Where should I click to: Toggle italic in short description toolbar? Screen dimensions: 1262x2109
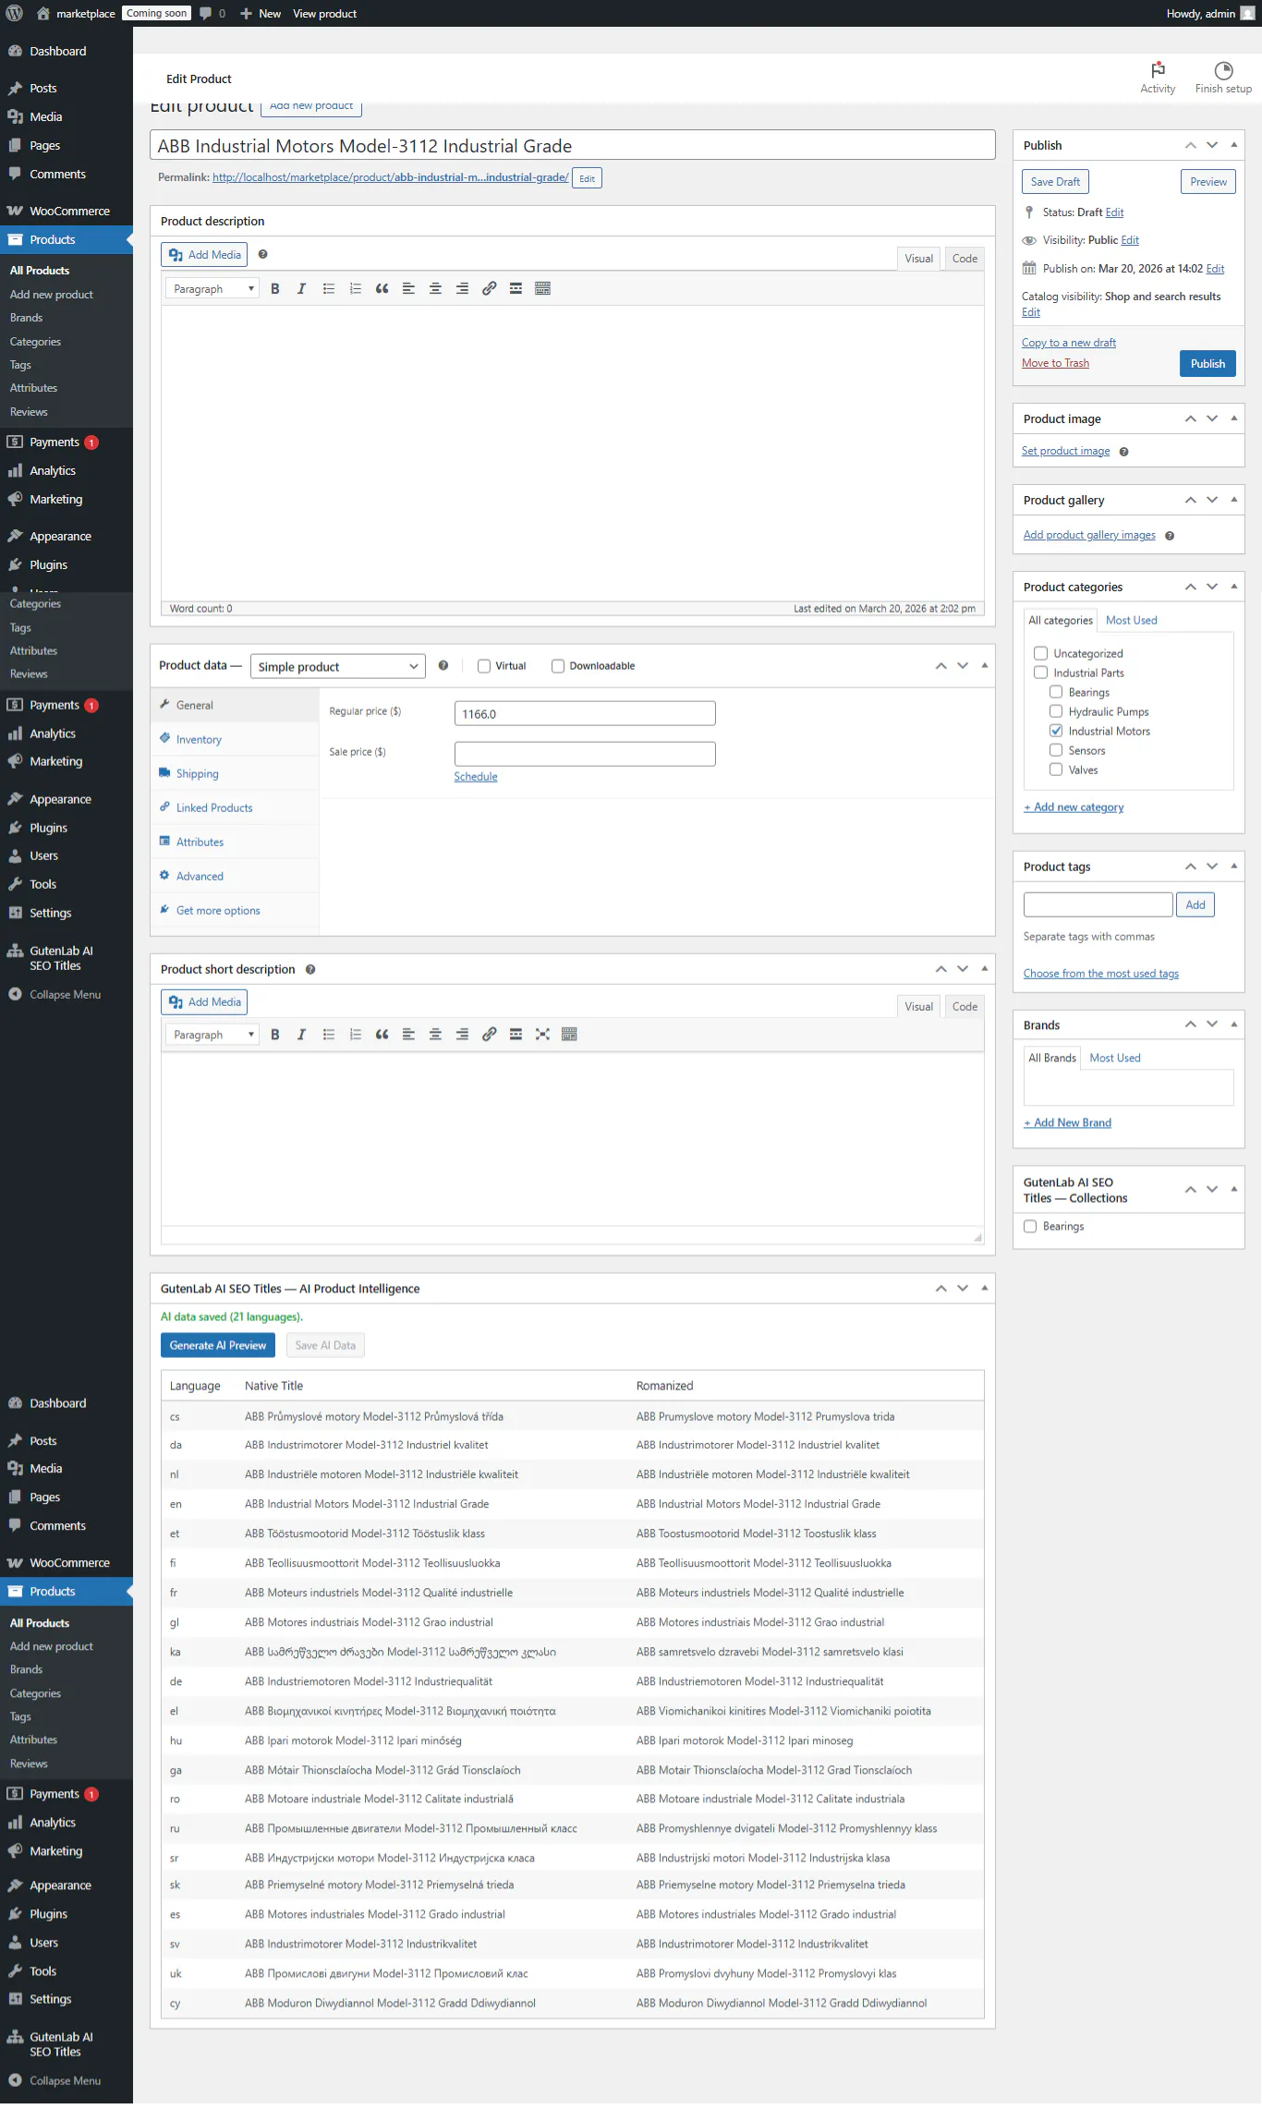[301, 1035]
